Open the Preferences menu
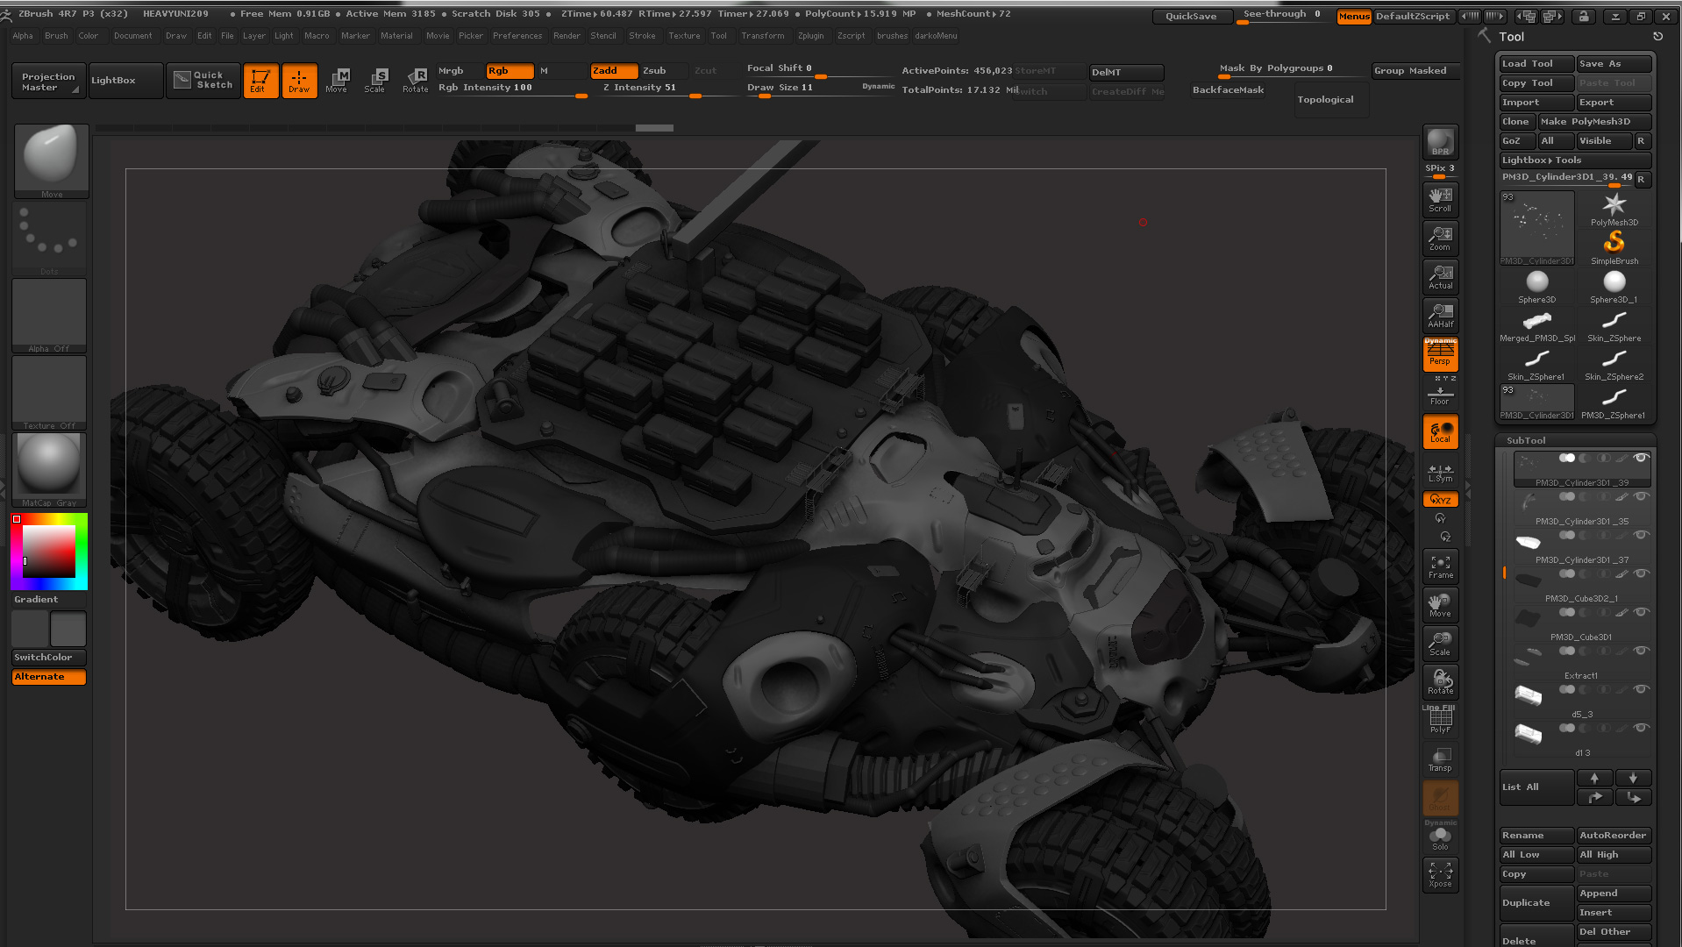1682x947 pixels. coord(517,36)
